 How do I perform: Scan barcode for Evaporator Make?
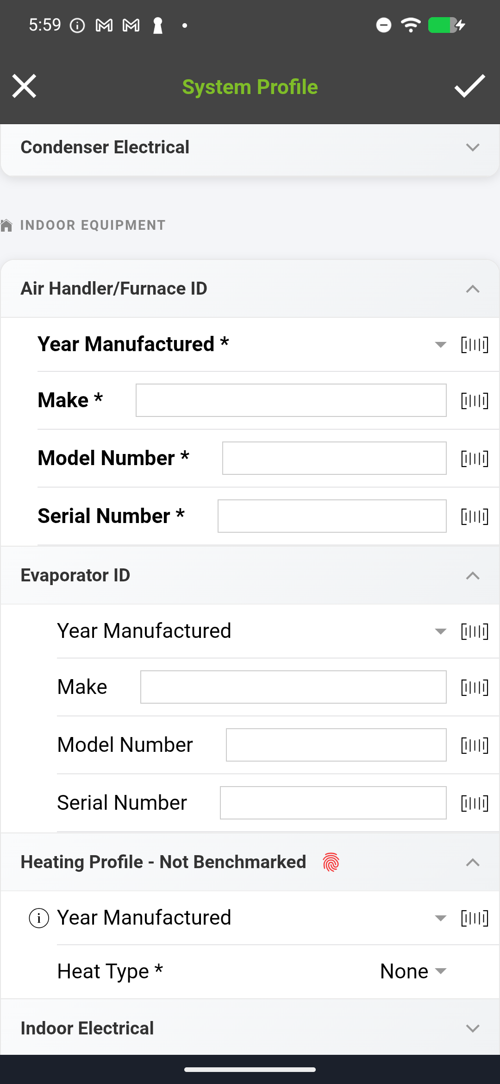tap(475, 687)
